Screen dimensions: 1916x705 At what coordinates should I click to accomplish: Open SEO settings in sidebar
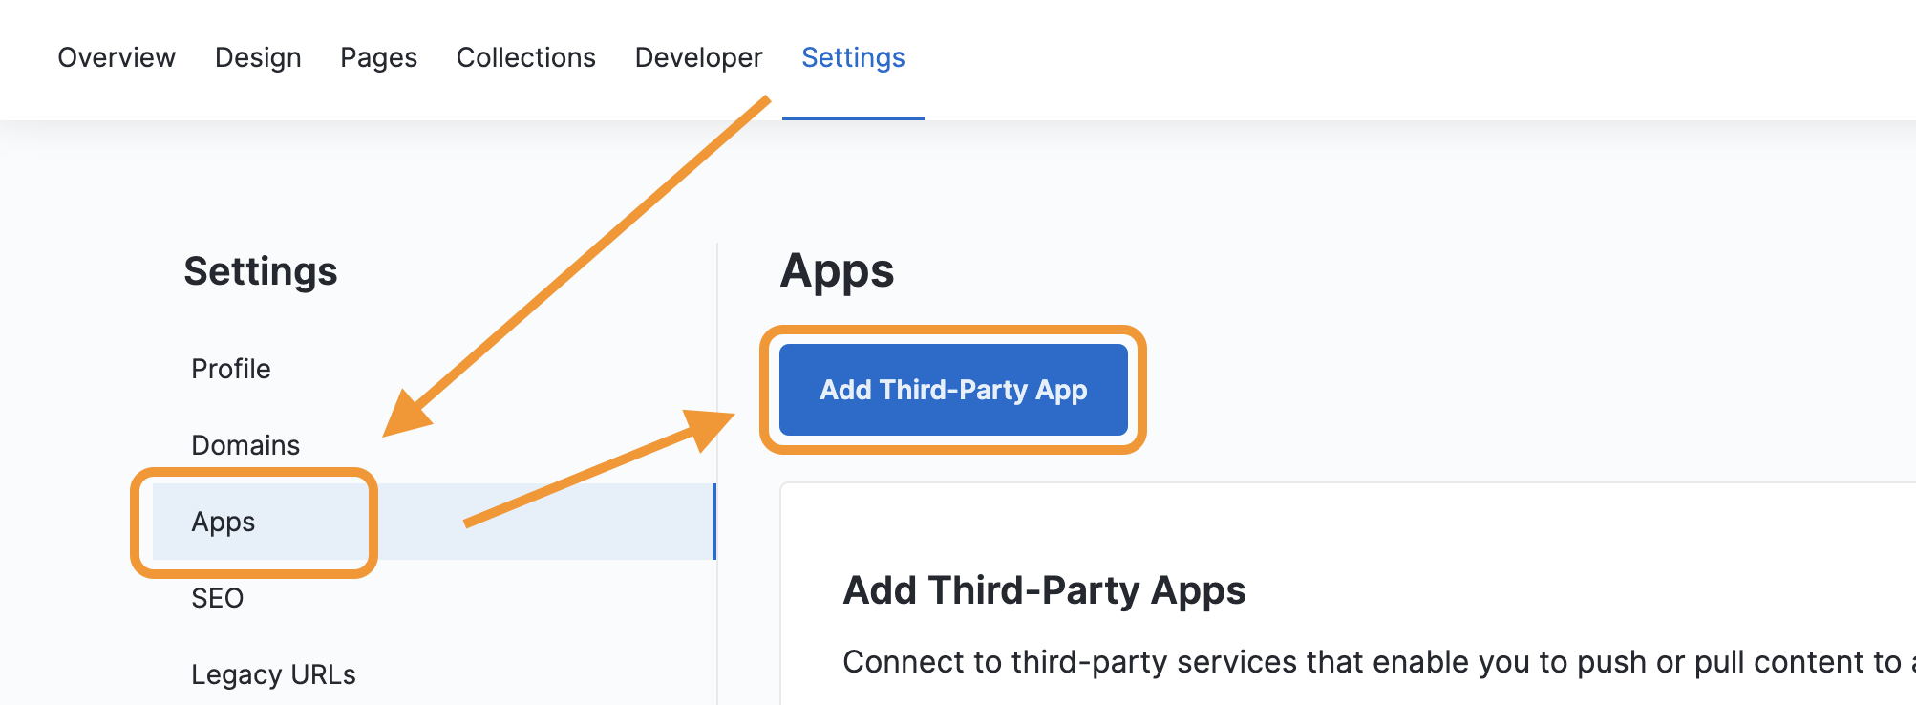click(218, 598)
